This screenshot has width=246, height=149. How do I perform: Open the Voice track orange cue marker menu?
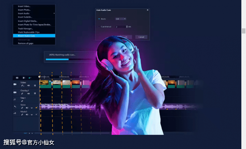coord(37,108)
